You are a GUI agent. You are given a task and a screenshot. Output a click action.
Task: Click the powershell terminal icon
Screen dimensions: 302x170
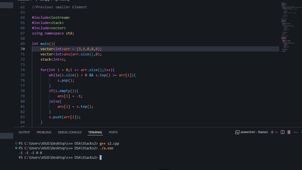237,132
